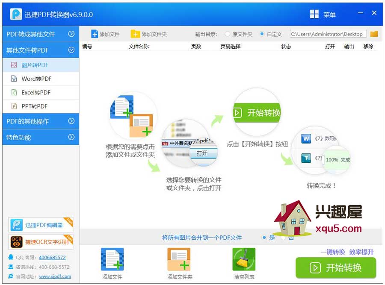Viewport: 385px width, 285px height.
Task: Click the output directory path field
Action: click(328, 34)
